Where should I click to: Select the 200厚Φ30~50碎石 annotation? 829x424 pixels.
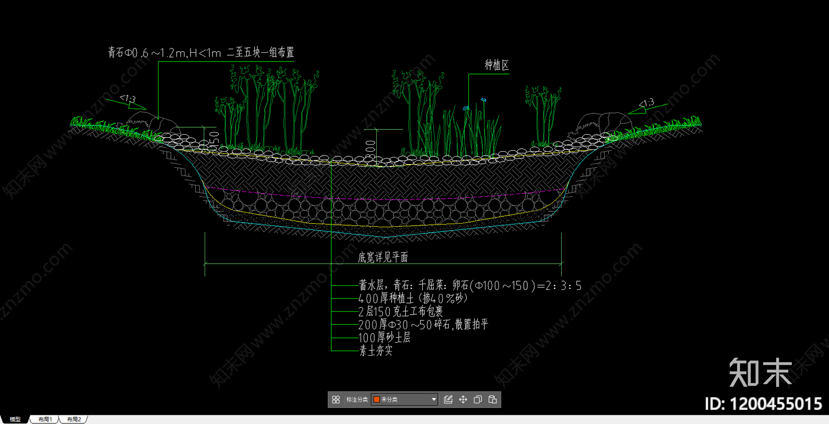coord(423,325)
